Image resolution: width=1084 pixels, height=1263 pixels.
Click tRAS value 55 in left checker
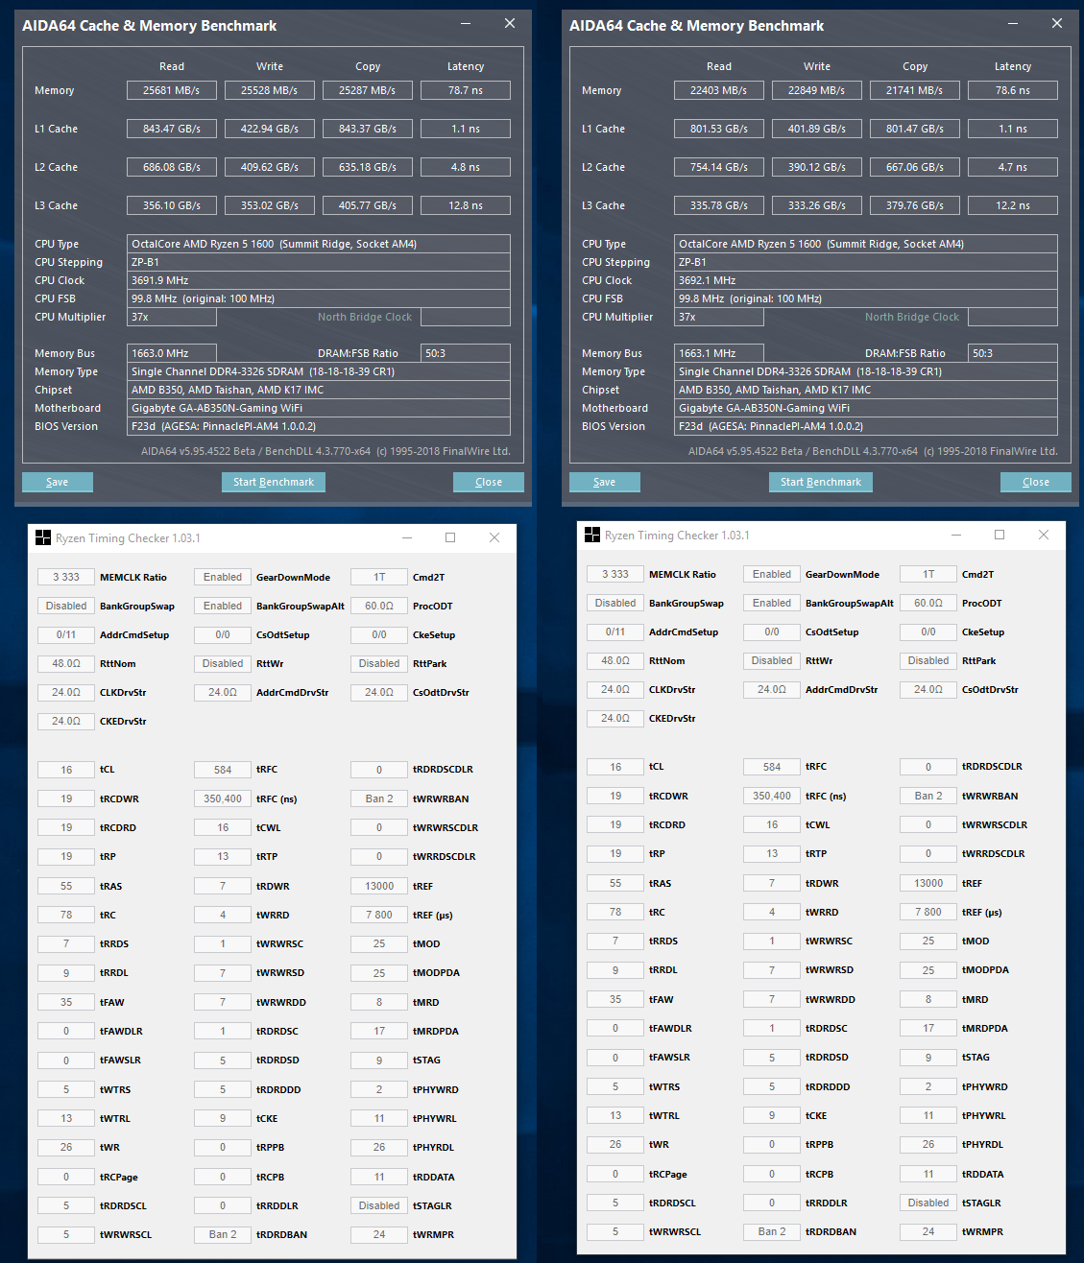coord(66,886)
